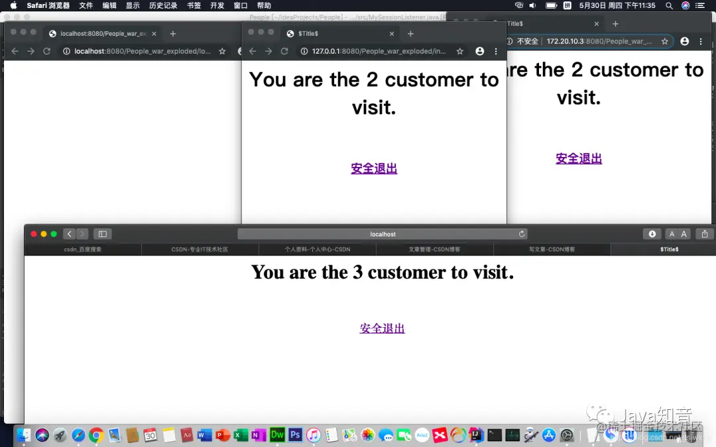The image size is (716, 447).
Task: Toggle the Safari sidebar button
Action: click(x=102, y=234)
